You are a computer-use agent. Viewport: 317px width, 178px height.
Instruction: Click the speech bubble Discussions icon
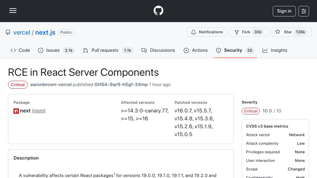[144, 50]
